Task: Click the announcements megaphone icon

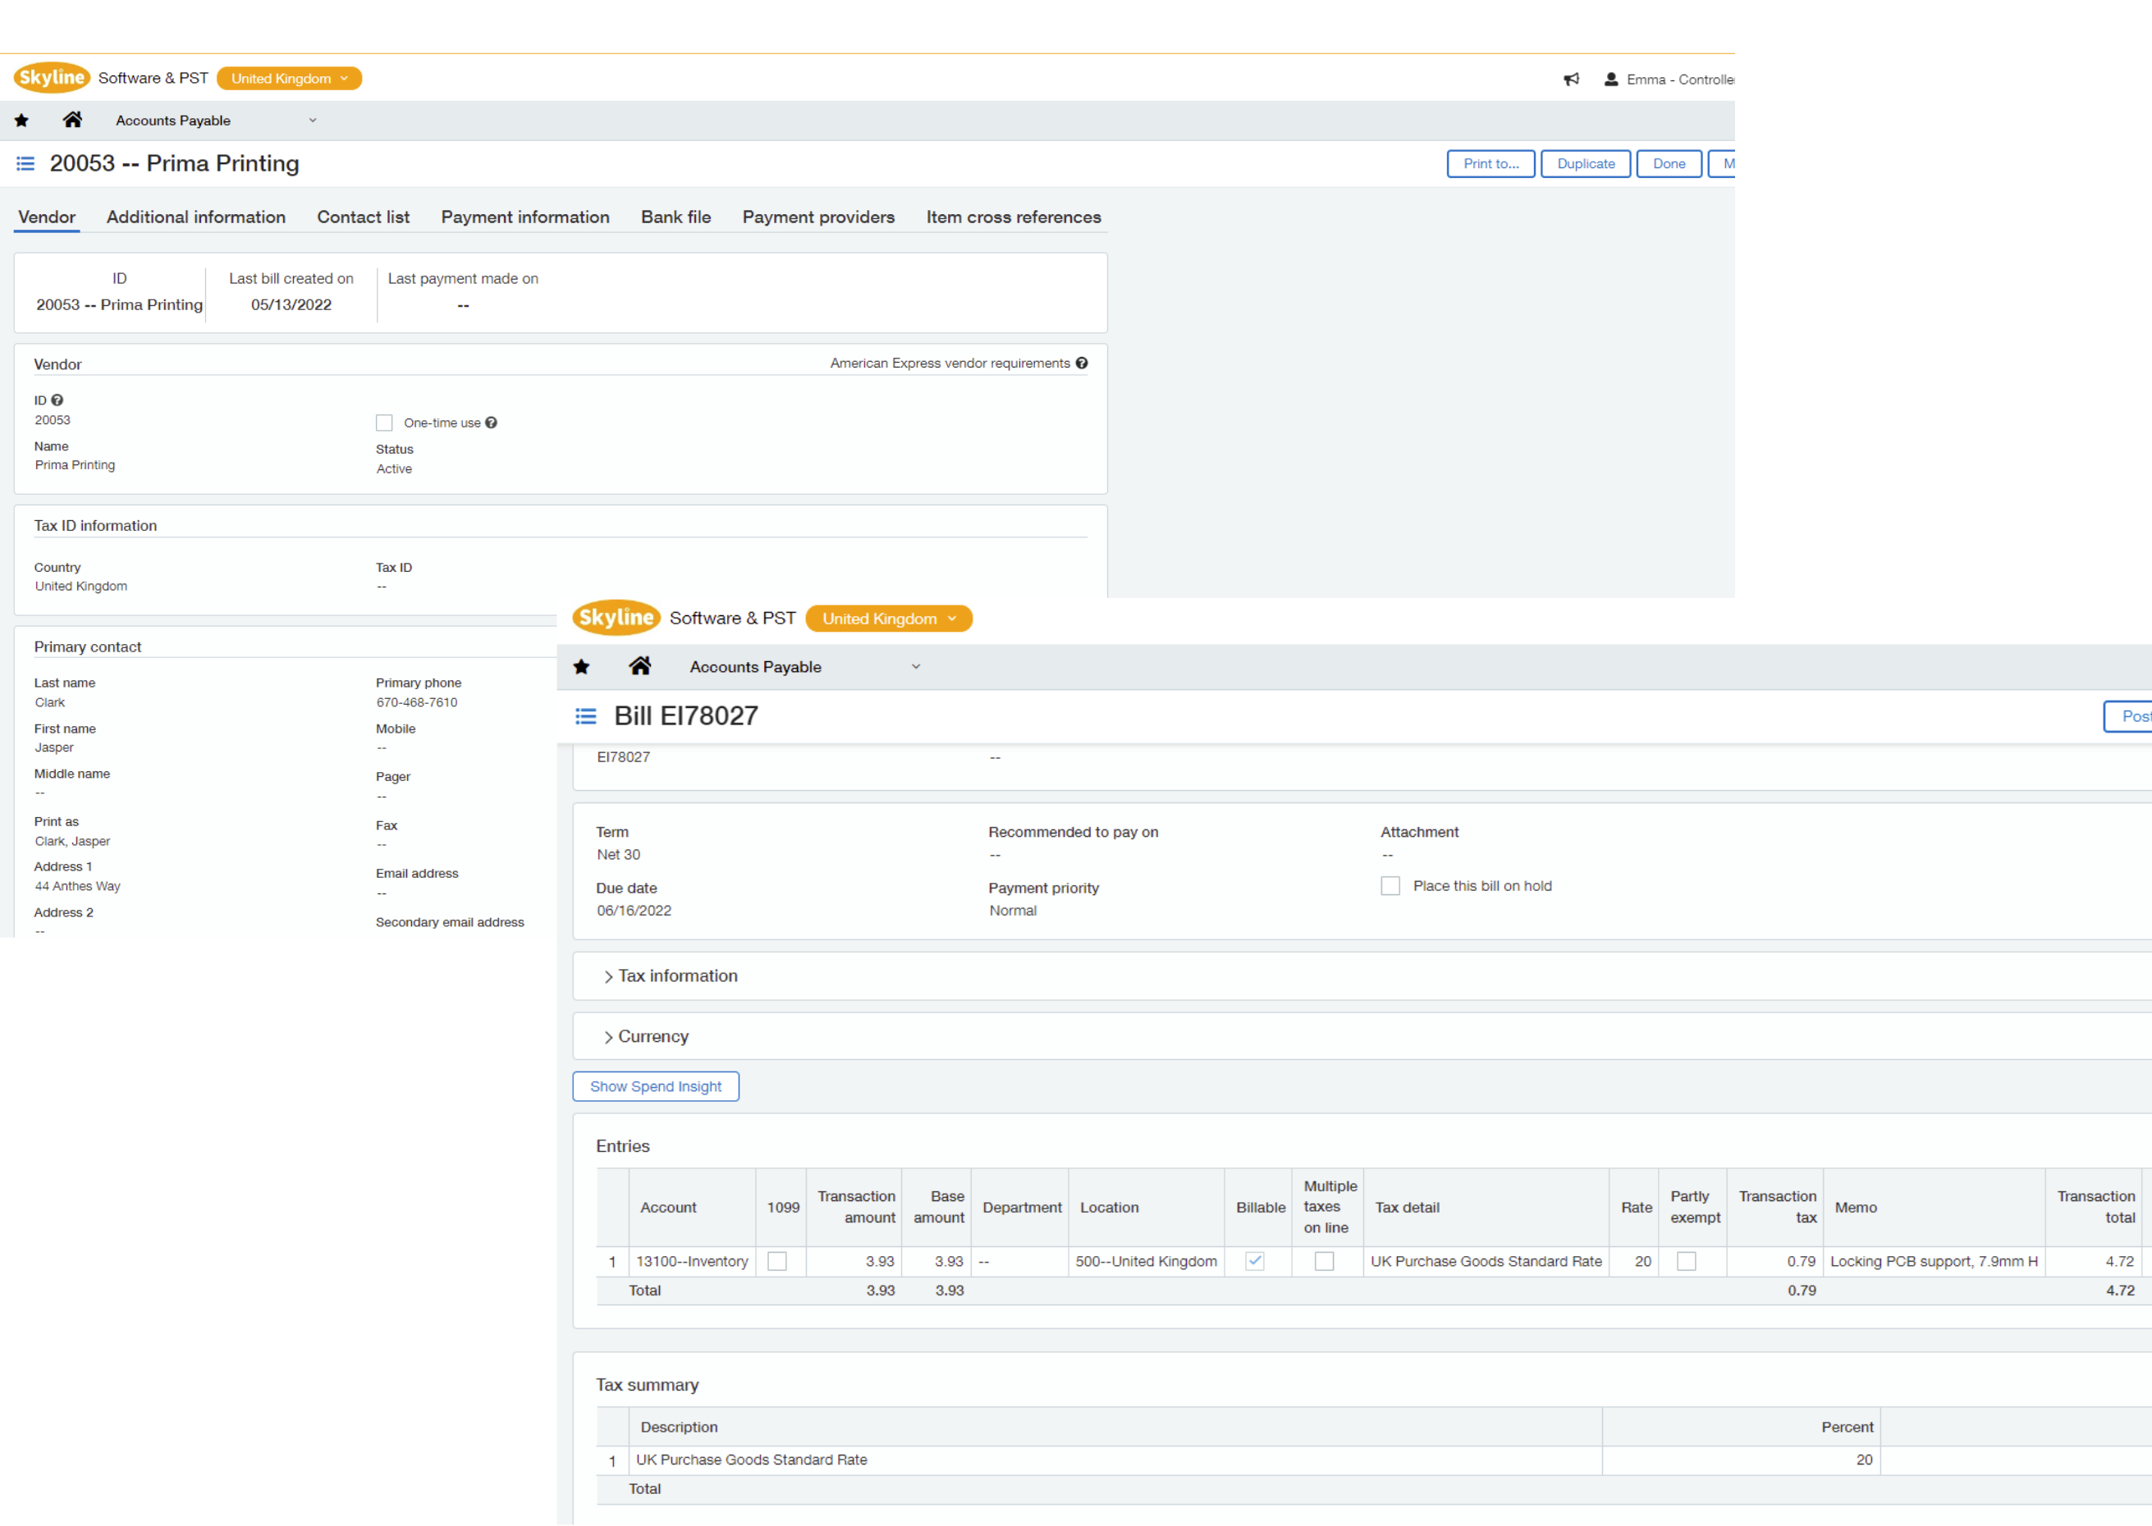Action: point(1571,80)
